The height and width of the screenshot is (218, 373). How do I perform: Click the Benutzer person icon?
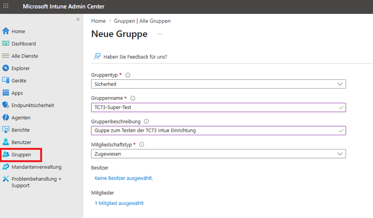[x=6, y=142]
